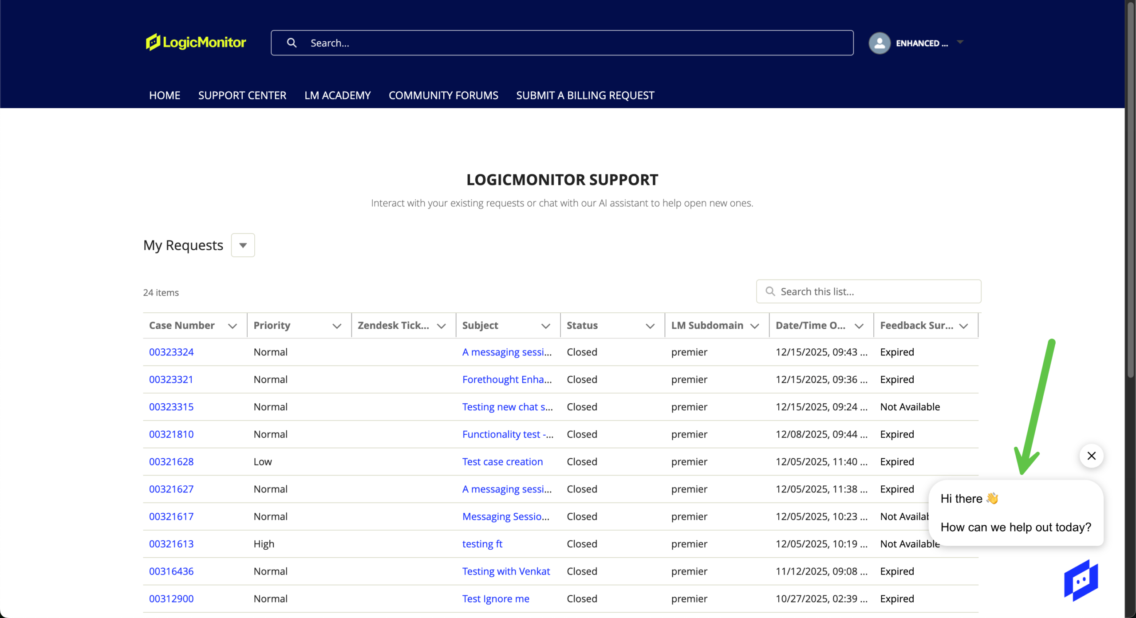Expand LM Subdomain column menu chevron
The width and height of the screenshot is (1136, 618).
tap(754, 326)
